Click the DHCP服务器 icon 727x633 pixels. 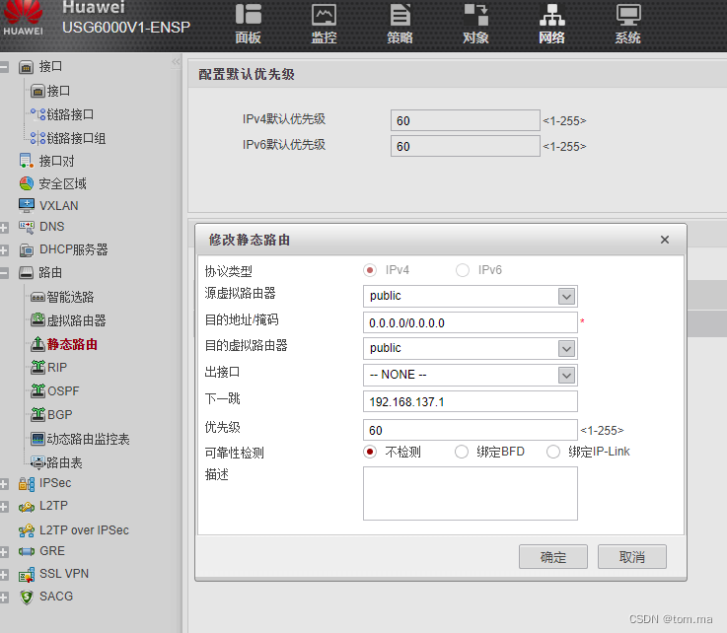coord(27,250)
